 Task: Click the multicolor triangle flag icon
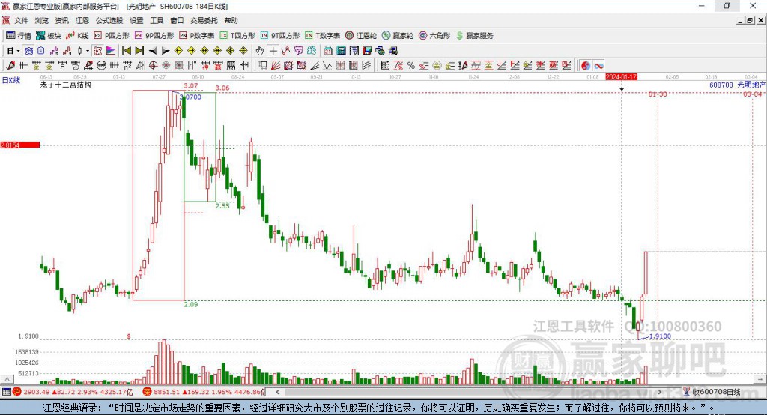(111, 51)
